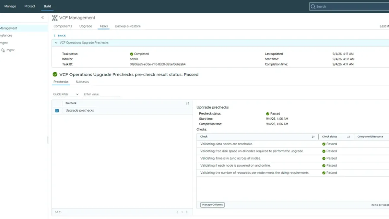This screenshot has height=219, width=389.
Task: Switch to the Components tab
Action: click(x=63, y=26)
